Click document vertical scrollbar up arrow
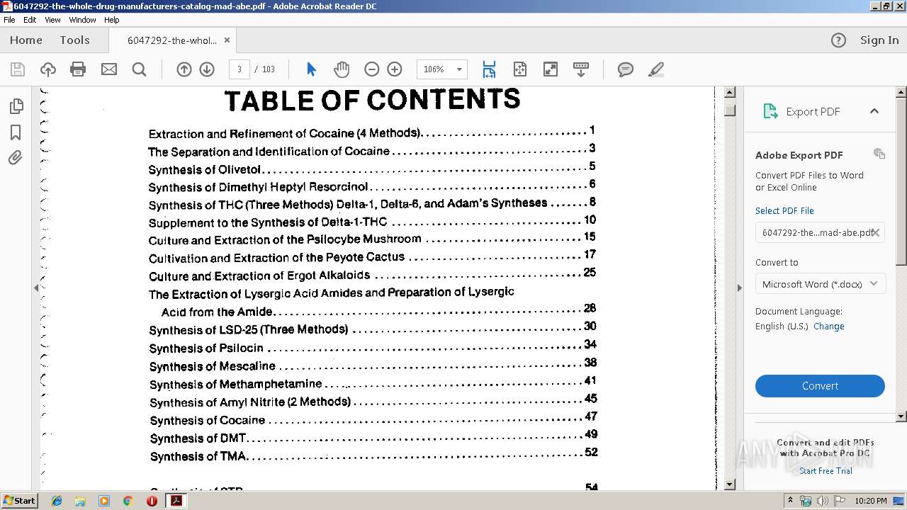Image resolution: width=907 pixels, height=510 pixels. pos(730,93)
